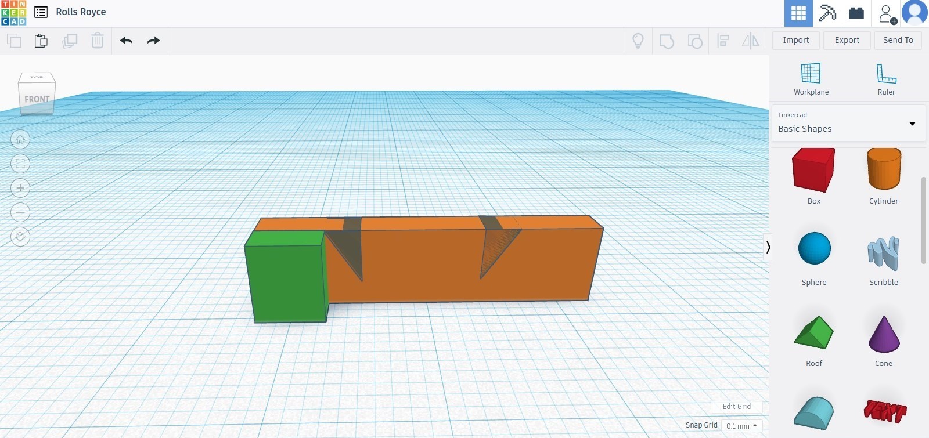
Task: Click the Delete trash icon
Action: [x=98, y=41]
